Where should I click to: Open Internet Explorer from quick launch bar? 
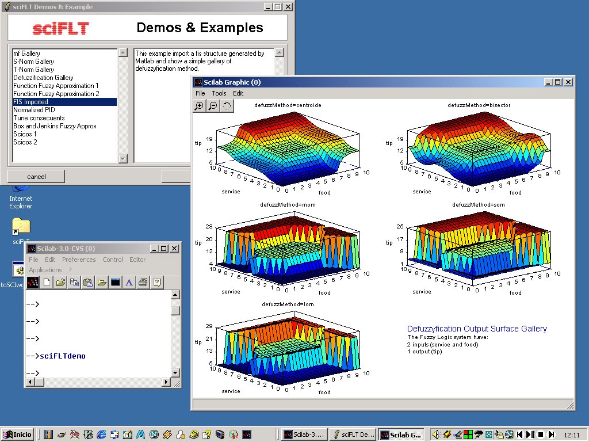click(x=101, y=435)
